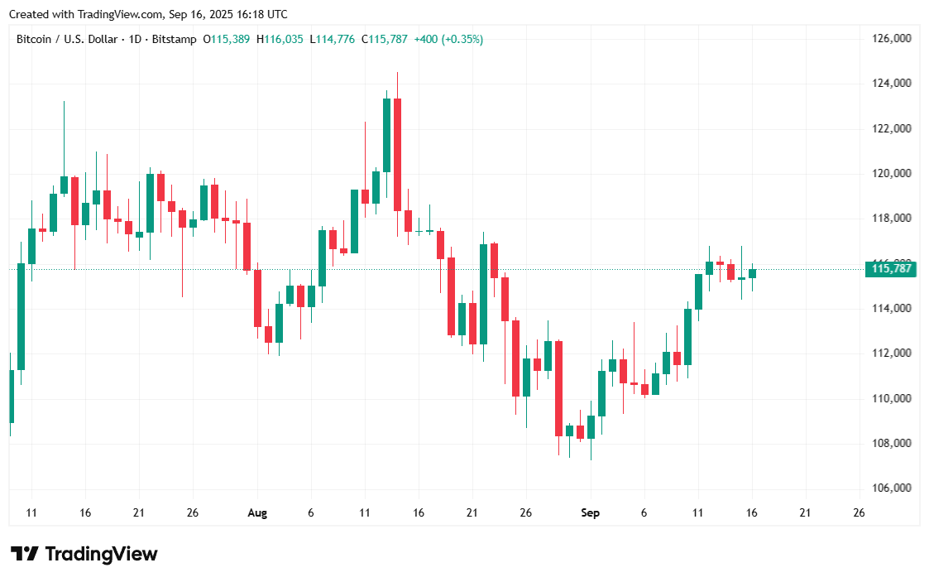Click the 120,000 price axis label

[892, 174]
